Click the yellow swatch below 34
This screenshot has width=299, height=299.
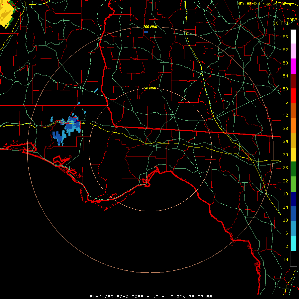[x=293, y=154]
